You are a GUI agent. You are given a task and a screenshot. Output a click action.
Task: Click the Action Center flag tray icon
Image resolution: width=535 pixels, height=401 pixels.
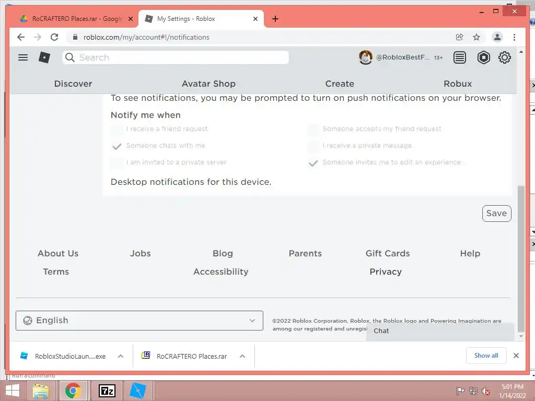click(x=460, y=391)
